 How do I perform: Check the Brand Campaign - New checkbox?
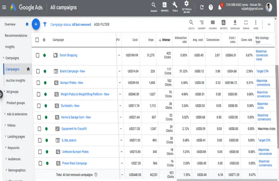pyautogui.click(x=38, y=71)
